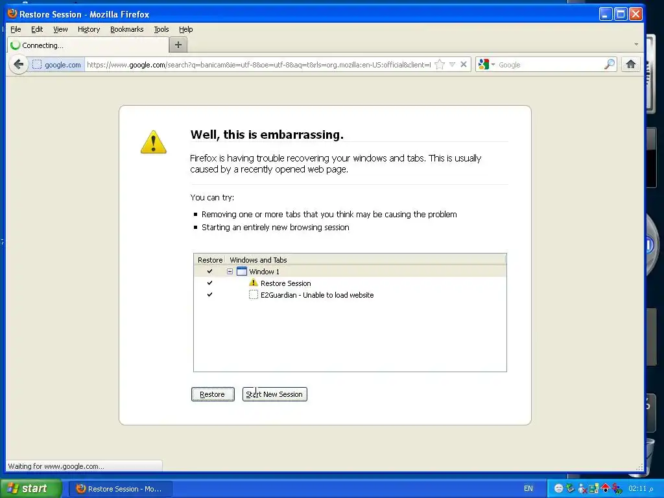Screen dimensions: 664x498
Task: Click the first round system tray icon
Action: click(x=558, y=488)
